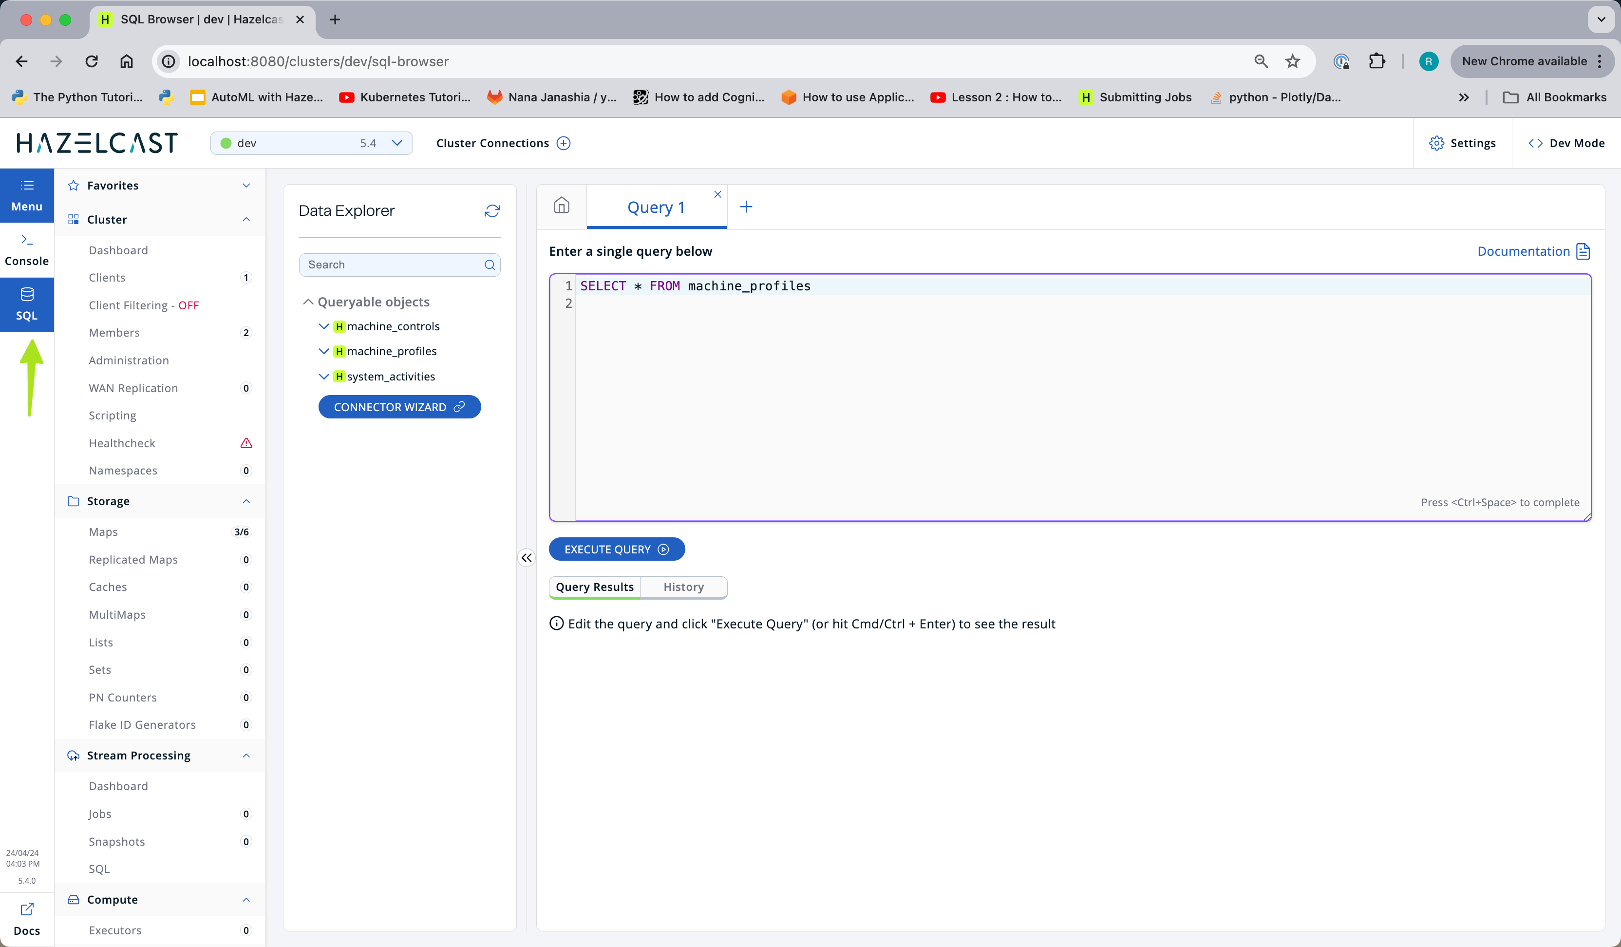Collapse Data Explorer with double-chevron icon

coord(526,558)
